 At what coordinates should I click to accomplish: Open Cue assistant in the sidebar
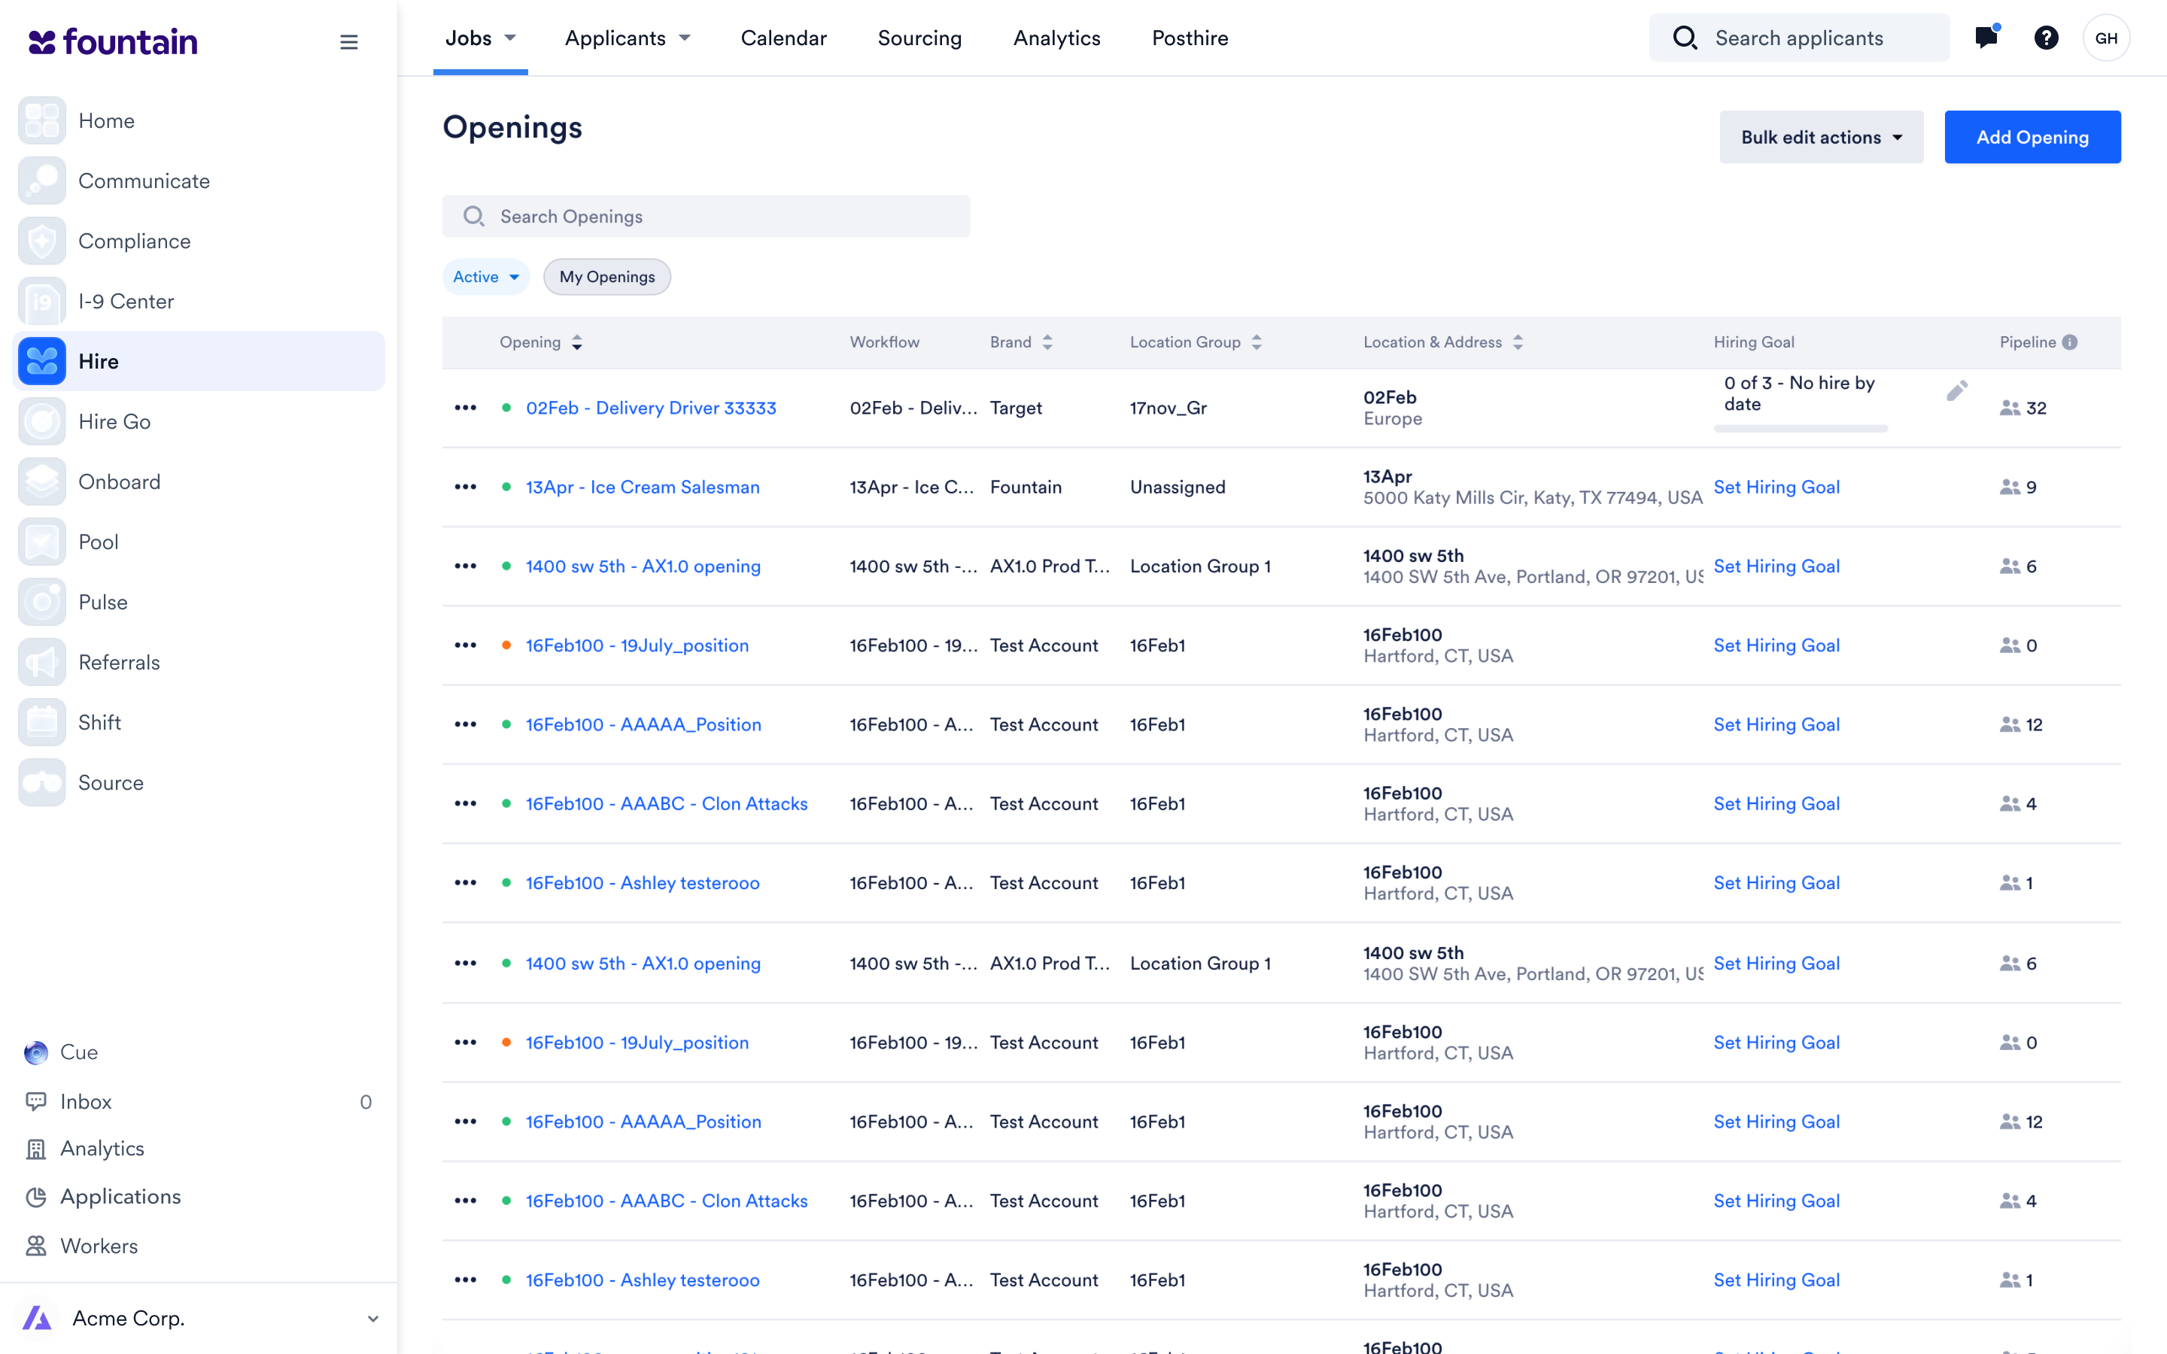point(78,1052)
